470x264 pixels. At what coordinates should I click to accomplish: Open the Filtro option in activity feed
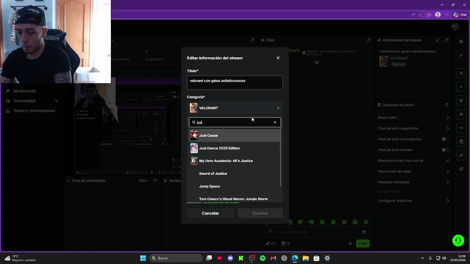coord(142,180)
